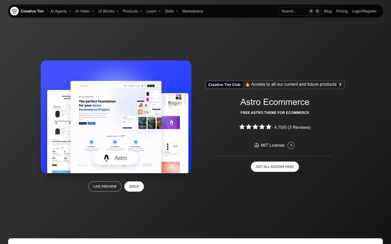Click the K shortcut key badge
The height and width of the screenshot is (244, 391).
pos(317,11)
